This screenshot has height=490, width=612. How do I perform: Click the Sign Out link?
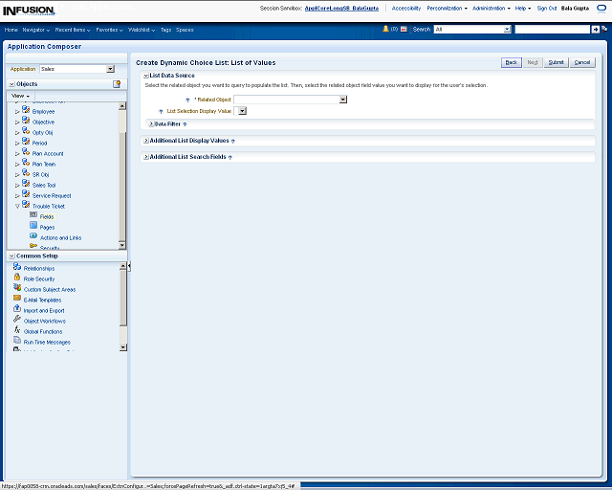click(547, 8)
